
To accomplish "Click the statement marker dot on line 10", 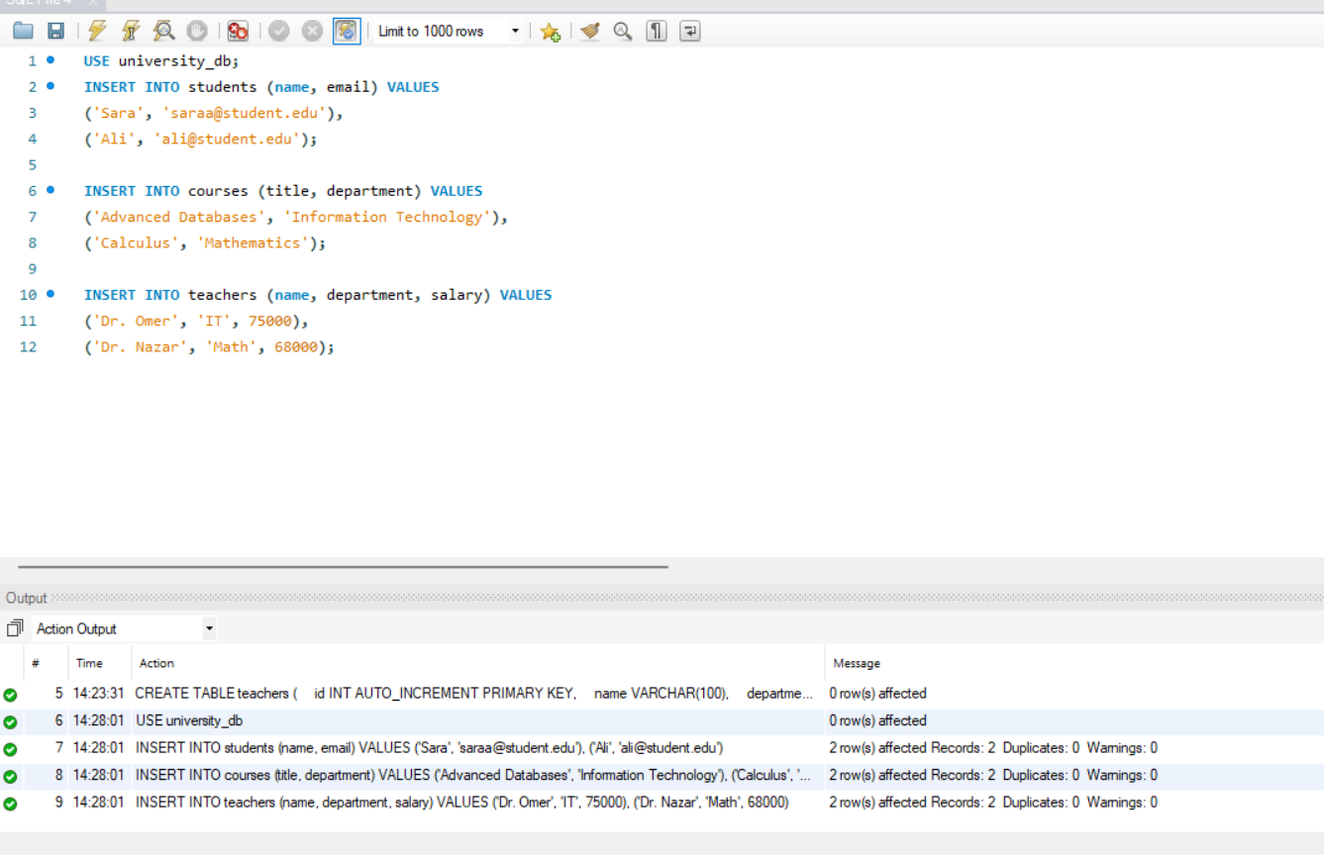I will click(x=51, y=294).
